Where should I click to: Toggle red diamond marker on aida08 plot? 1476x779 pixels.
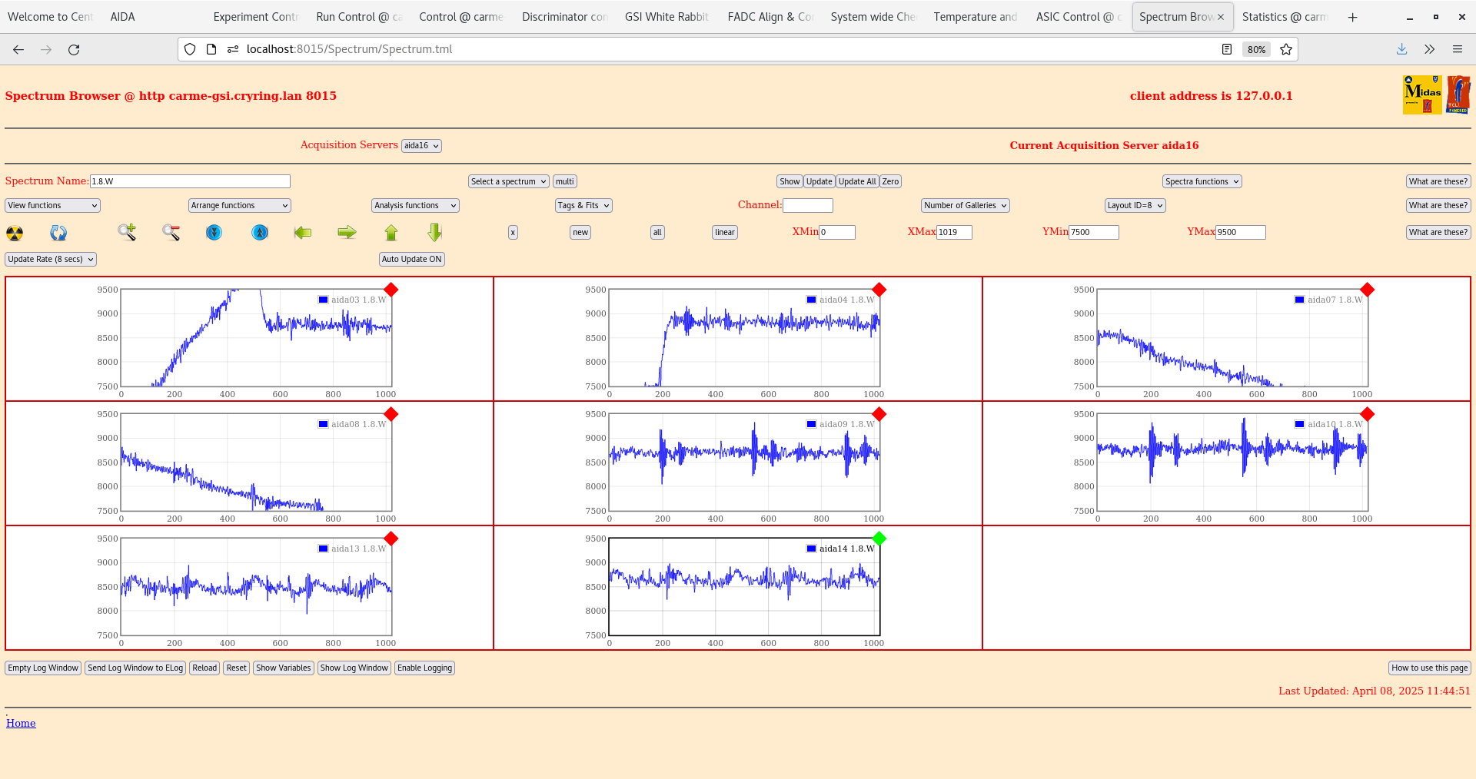tap(391, 414)
